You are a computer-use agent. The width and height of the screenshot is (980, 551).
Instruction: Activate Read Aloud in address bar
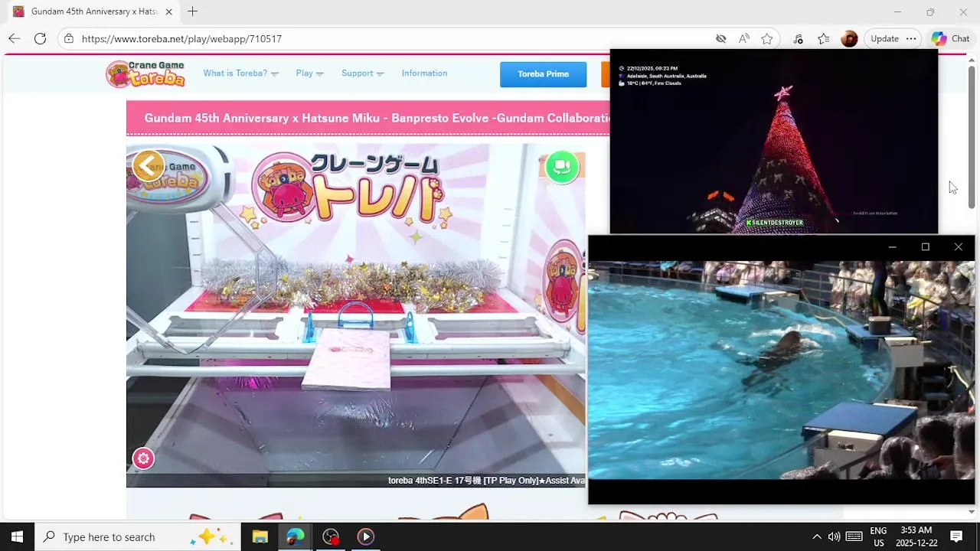point(744,38)
